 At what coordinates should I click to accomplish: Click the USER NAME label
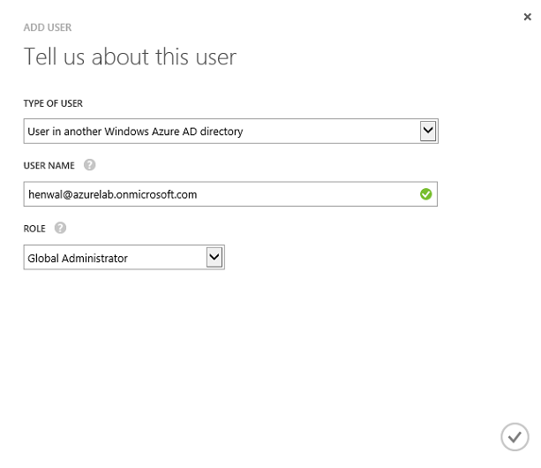(49, 166)
